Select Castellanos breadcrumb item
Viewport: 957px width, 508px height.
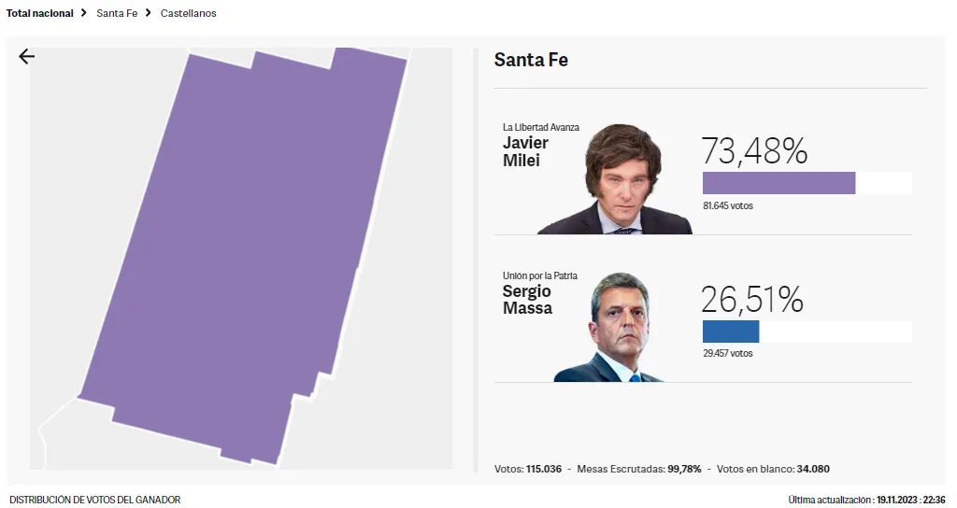coord(188,13)
